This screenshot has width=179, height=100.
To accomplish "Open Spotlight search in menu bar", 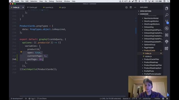I will (x=168, y=1).
